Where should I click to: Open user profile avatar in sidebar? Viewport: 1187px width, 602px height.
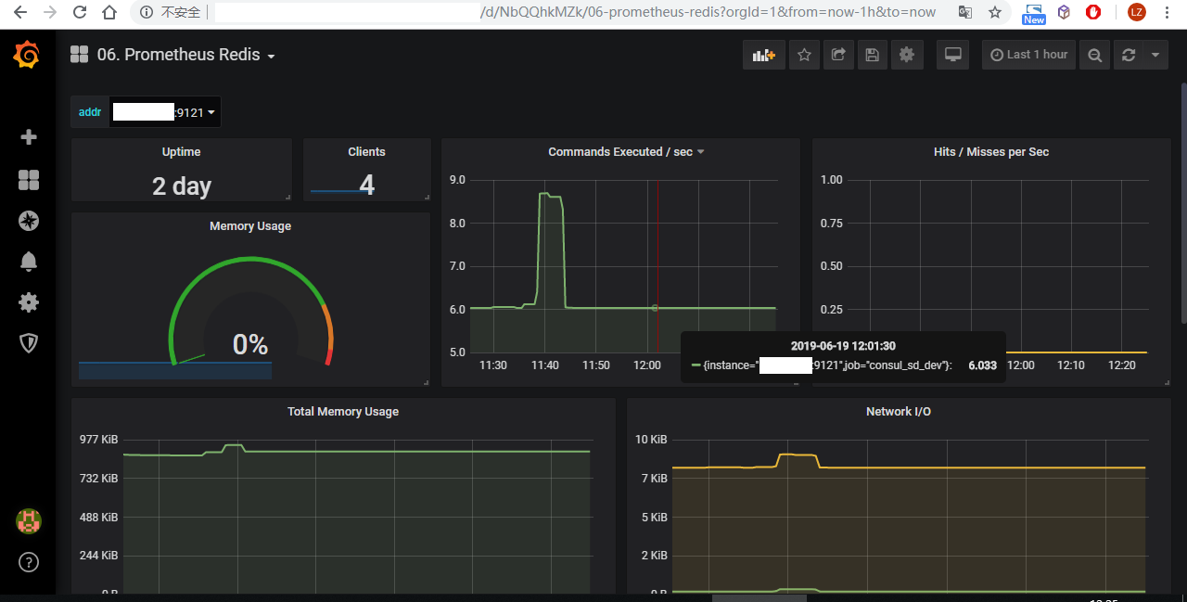pyautogui.click(x=29, y=521)
